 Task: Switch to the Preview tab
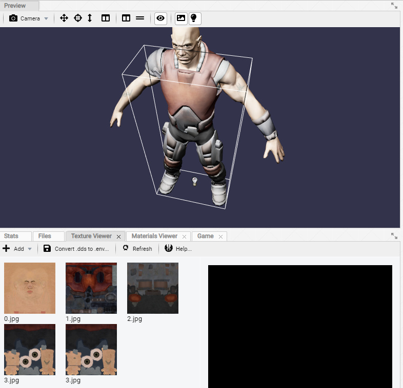tap(19, 6)
